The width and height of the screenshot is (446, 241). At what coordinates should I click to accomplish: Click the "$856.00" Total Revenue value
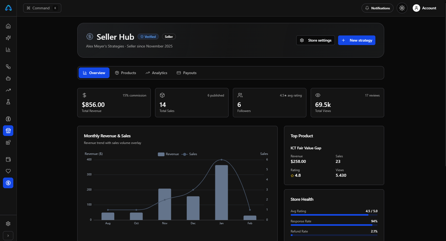pyautogui.click(x=93, y=105)
